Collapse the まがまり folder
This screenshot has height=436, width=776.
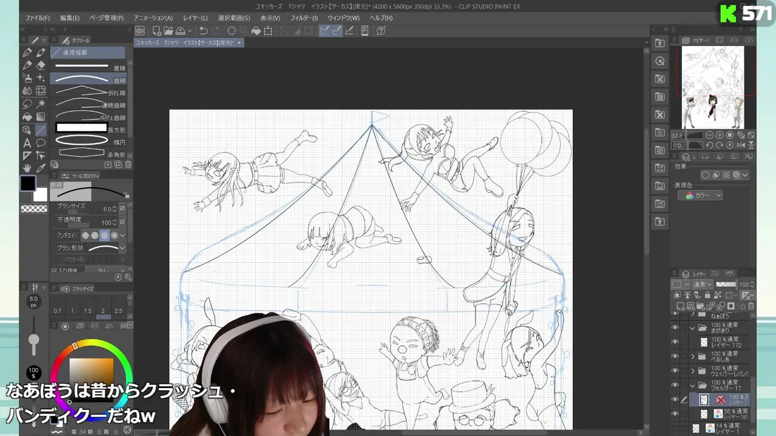(693, 328)
